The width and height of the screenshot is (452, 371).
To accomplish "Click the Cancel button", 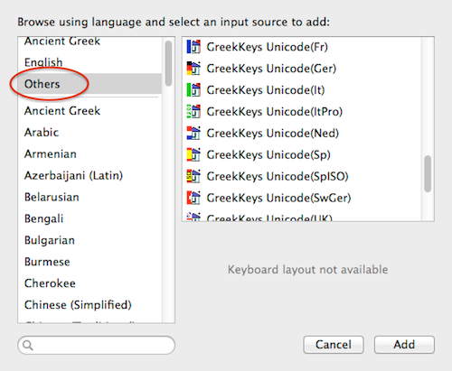I will (334, 345).
